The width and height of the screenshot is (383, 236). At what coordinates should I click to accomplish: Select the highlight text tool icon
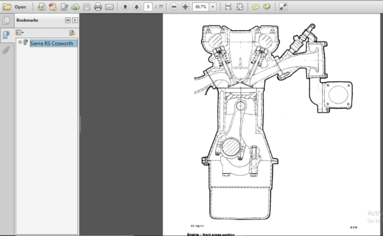(x=267, y=7)
